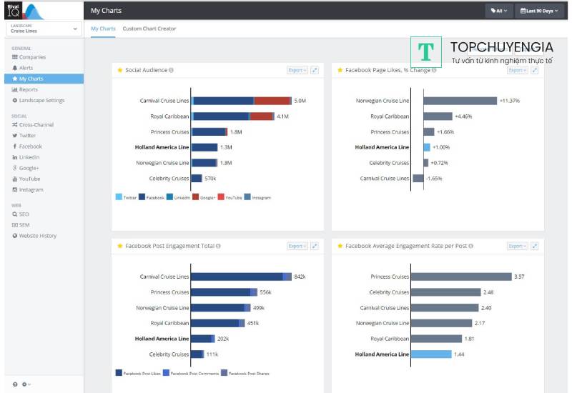The height and width of the screenshot is (393, 572).
Task: Click info icon beside Facebook Post Engagement Total
Action: pyautogui.click(x=218, y=246)
